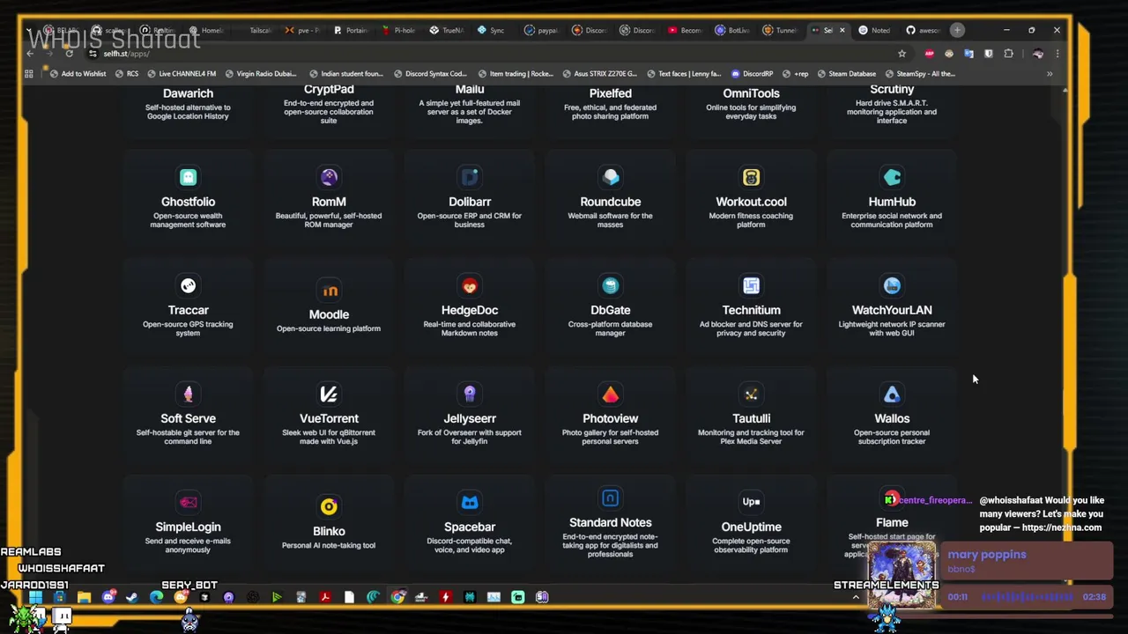Show hidden bookmarks overflow chevron
1128x634 pixels.
click(1050, 74)
